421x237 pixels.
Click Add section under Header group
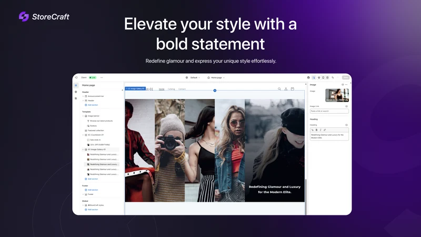pyautogui.click(x=91, y=105)
